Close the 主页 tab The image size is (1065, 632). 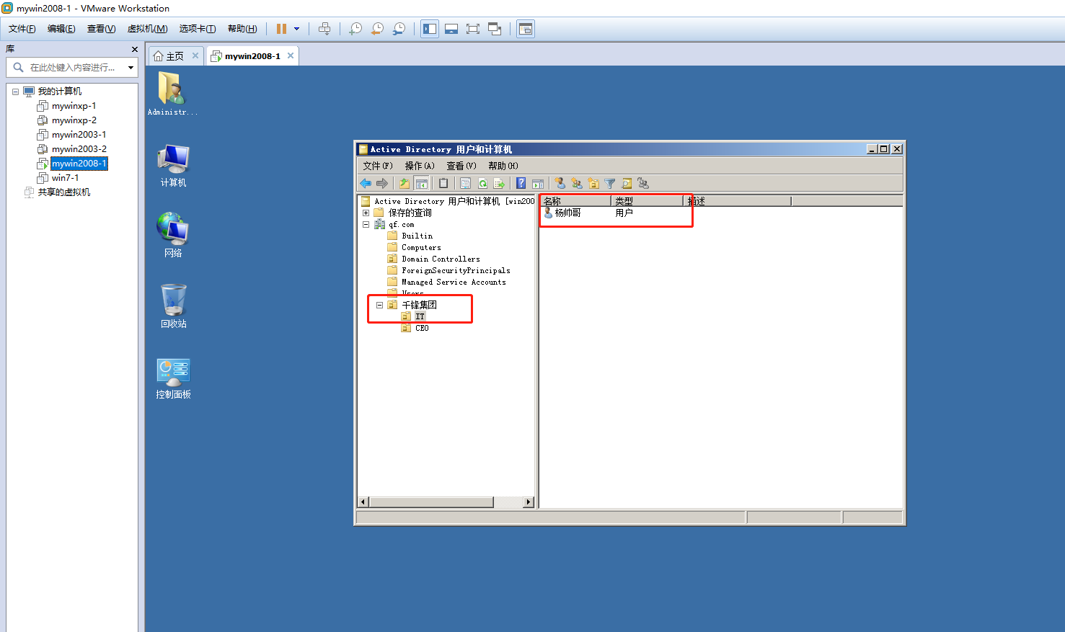[195, 55]
